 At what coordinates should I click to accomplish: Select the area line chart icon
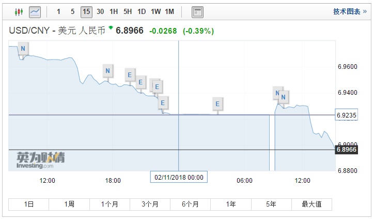(35, 11)
